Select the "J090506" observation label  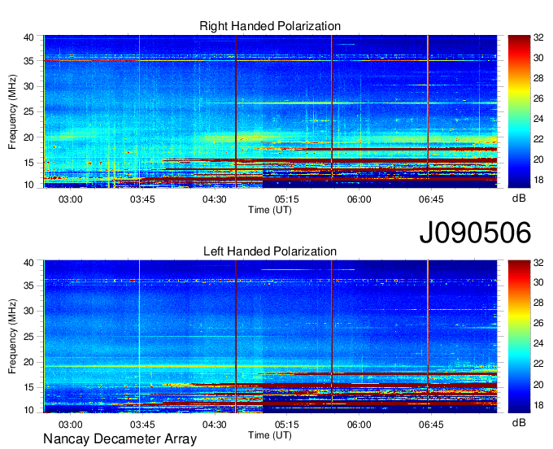(x=475, y=233)
